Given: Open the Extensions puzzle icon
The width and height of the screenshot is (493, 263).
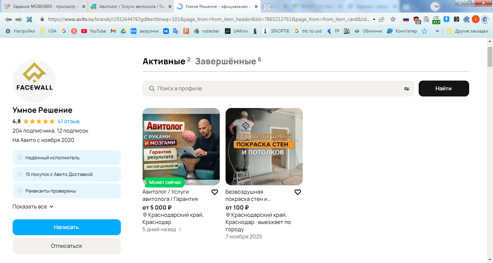Looking at the screenshot, I should click(466, 19).
